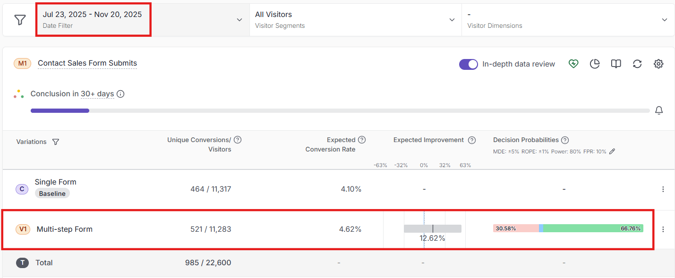Click pencil edit icon for MDE settings
675x278 pixels.
[x=612, y=152]
